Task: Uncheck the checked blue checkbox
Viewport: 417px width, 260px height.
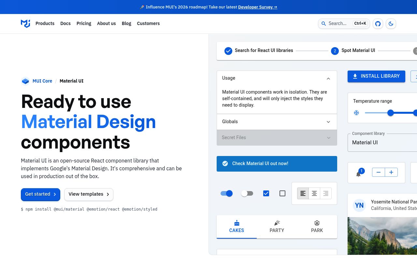Action: pyautogui.click(x=266, y=193)
